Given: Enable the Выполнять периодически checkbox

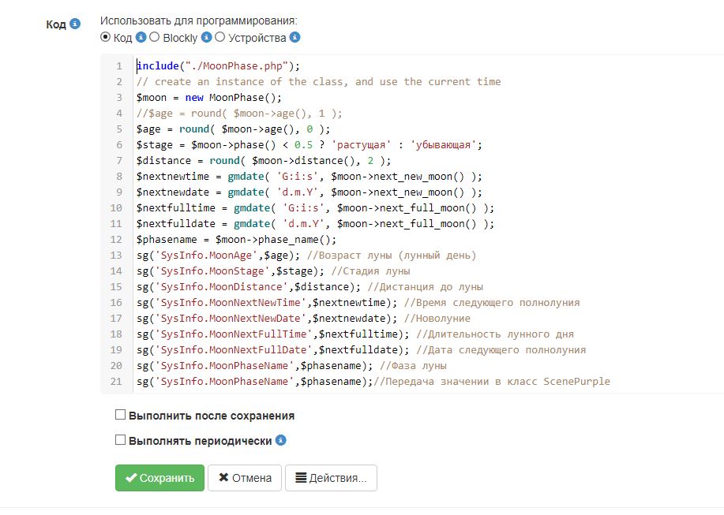Looking at the screenshot, I should (120, 441).
